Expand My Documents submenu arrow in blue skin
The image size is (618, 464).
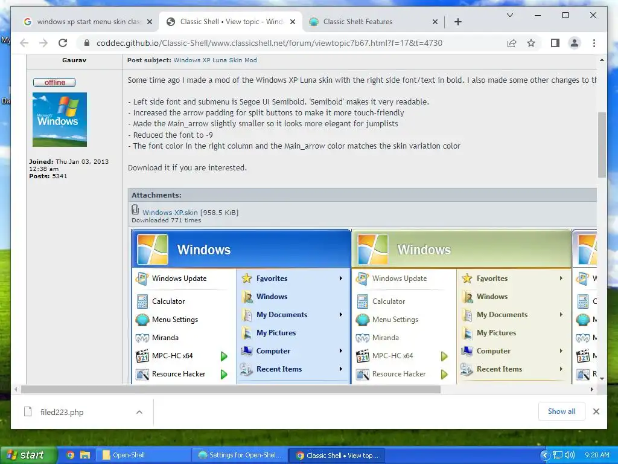coord(341,315)
